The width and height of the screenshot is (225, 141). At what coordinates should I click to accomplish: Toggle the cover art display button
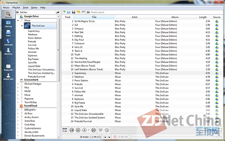(x=65, y=130)
